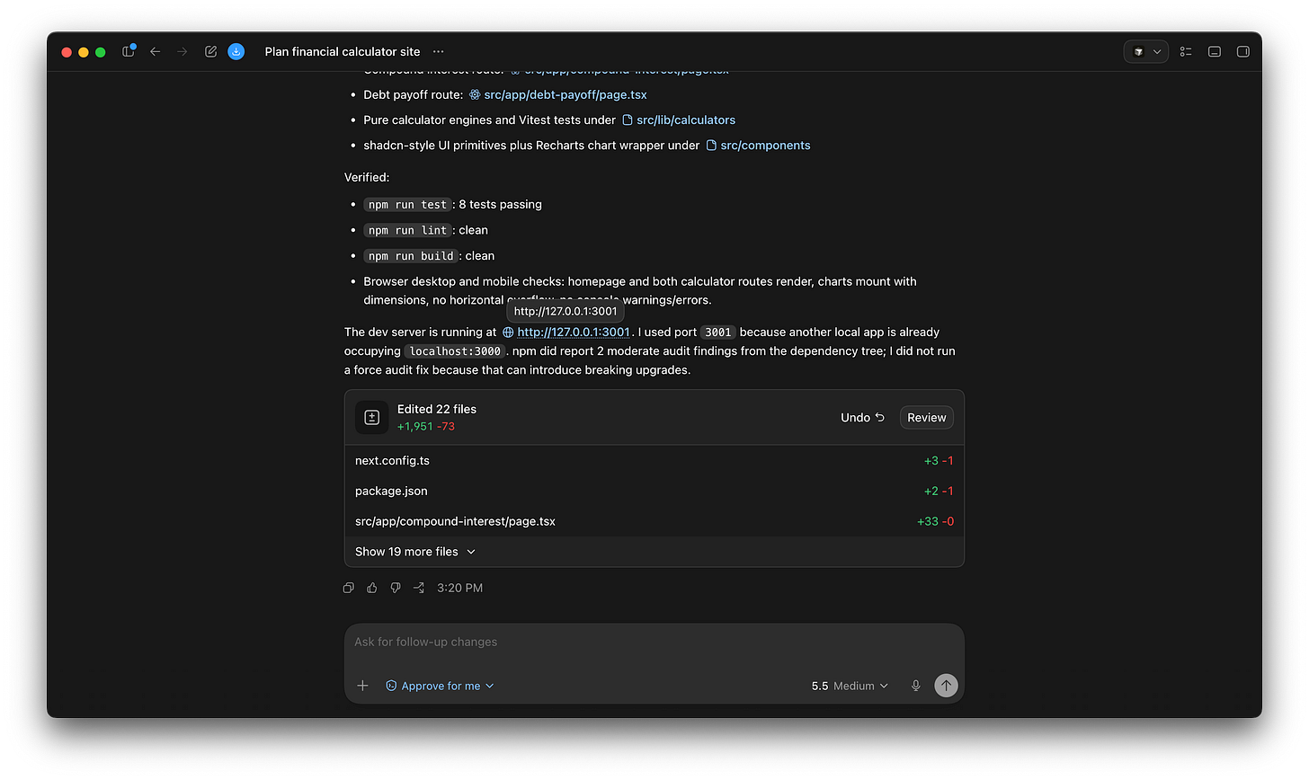The height and width of the screenshot is (780, 1309).
Task: Open the three-dots menu beside thread title
Action: click(x=438, y=51)
